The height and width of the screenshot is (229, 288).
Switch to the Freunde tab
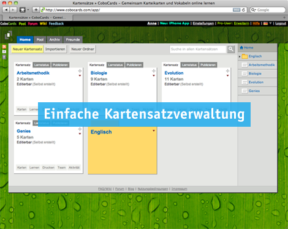tap(73, 40)
